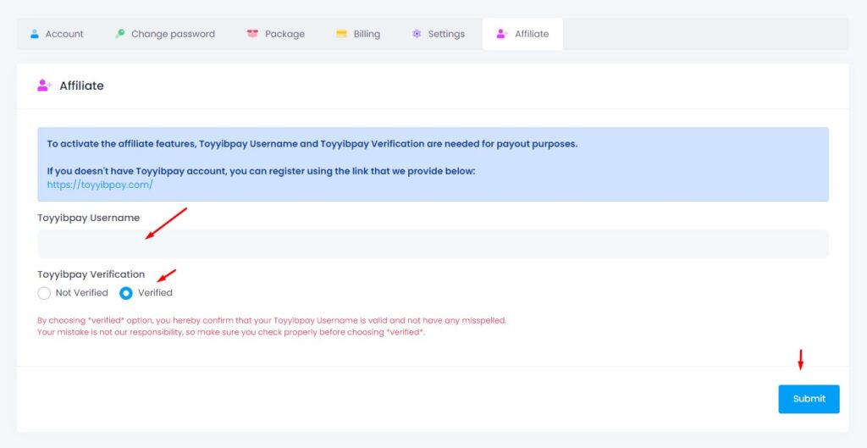This screenshot has height=448, width=867.
Task: Switch to Change password tab
Action: [165, 34]
